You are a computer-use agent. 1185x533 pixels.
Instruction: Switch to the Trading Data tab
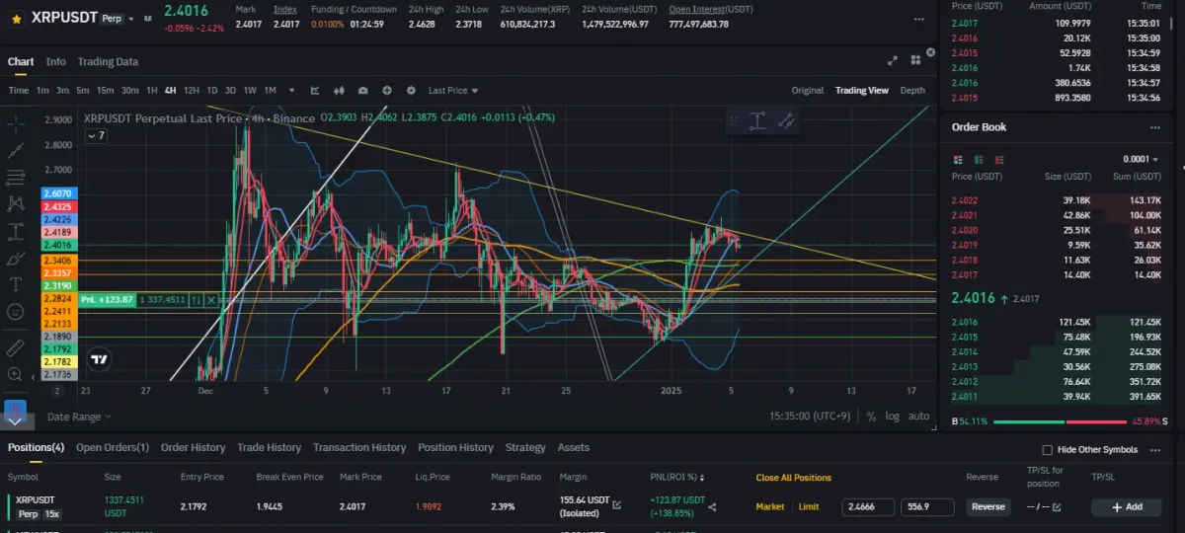[x=108, y=61]
